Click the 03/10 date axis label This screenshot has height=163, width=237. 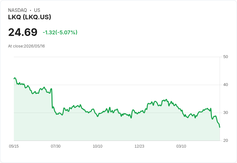pos(181,146)
